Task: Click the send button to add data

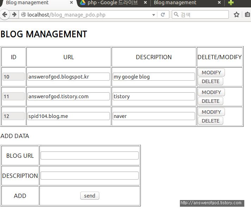Action: pos(90,196)
